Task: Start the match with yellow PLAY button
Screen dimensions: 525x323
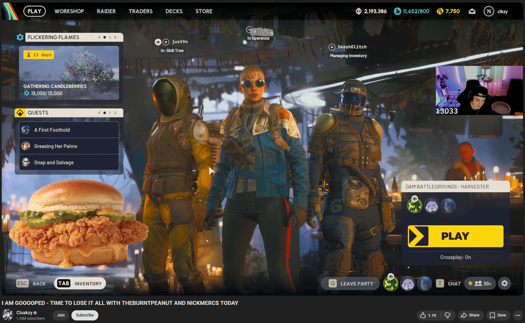Action: (456, 236)
